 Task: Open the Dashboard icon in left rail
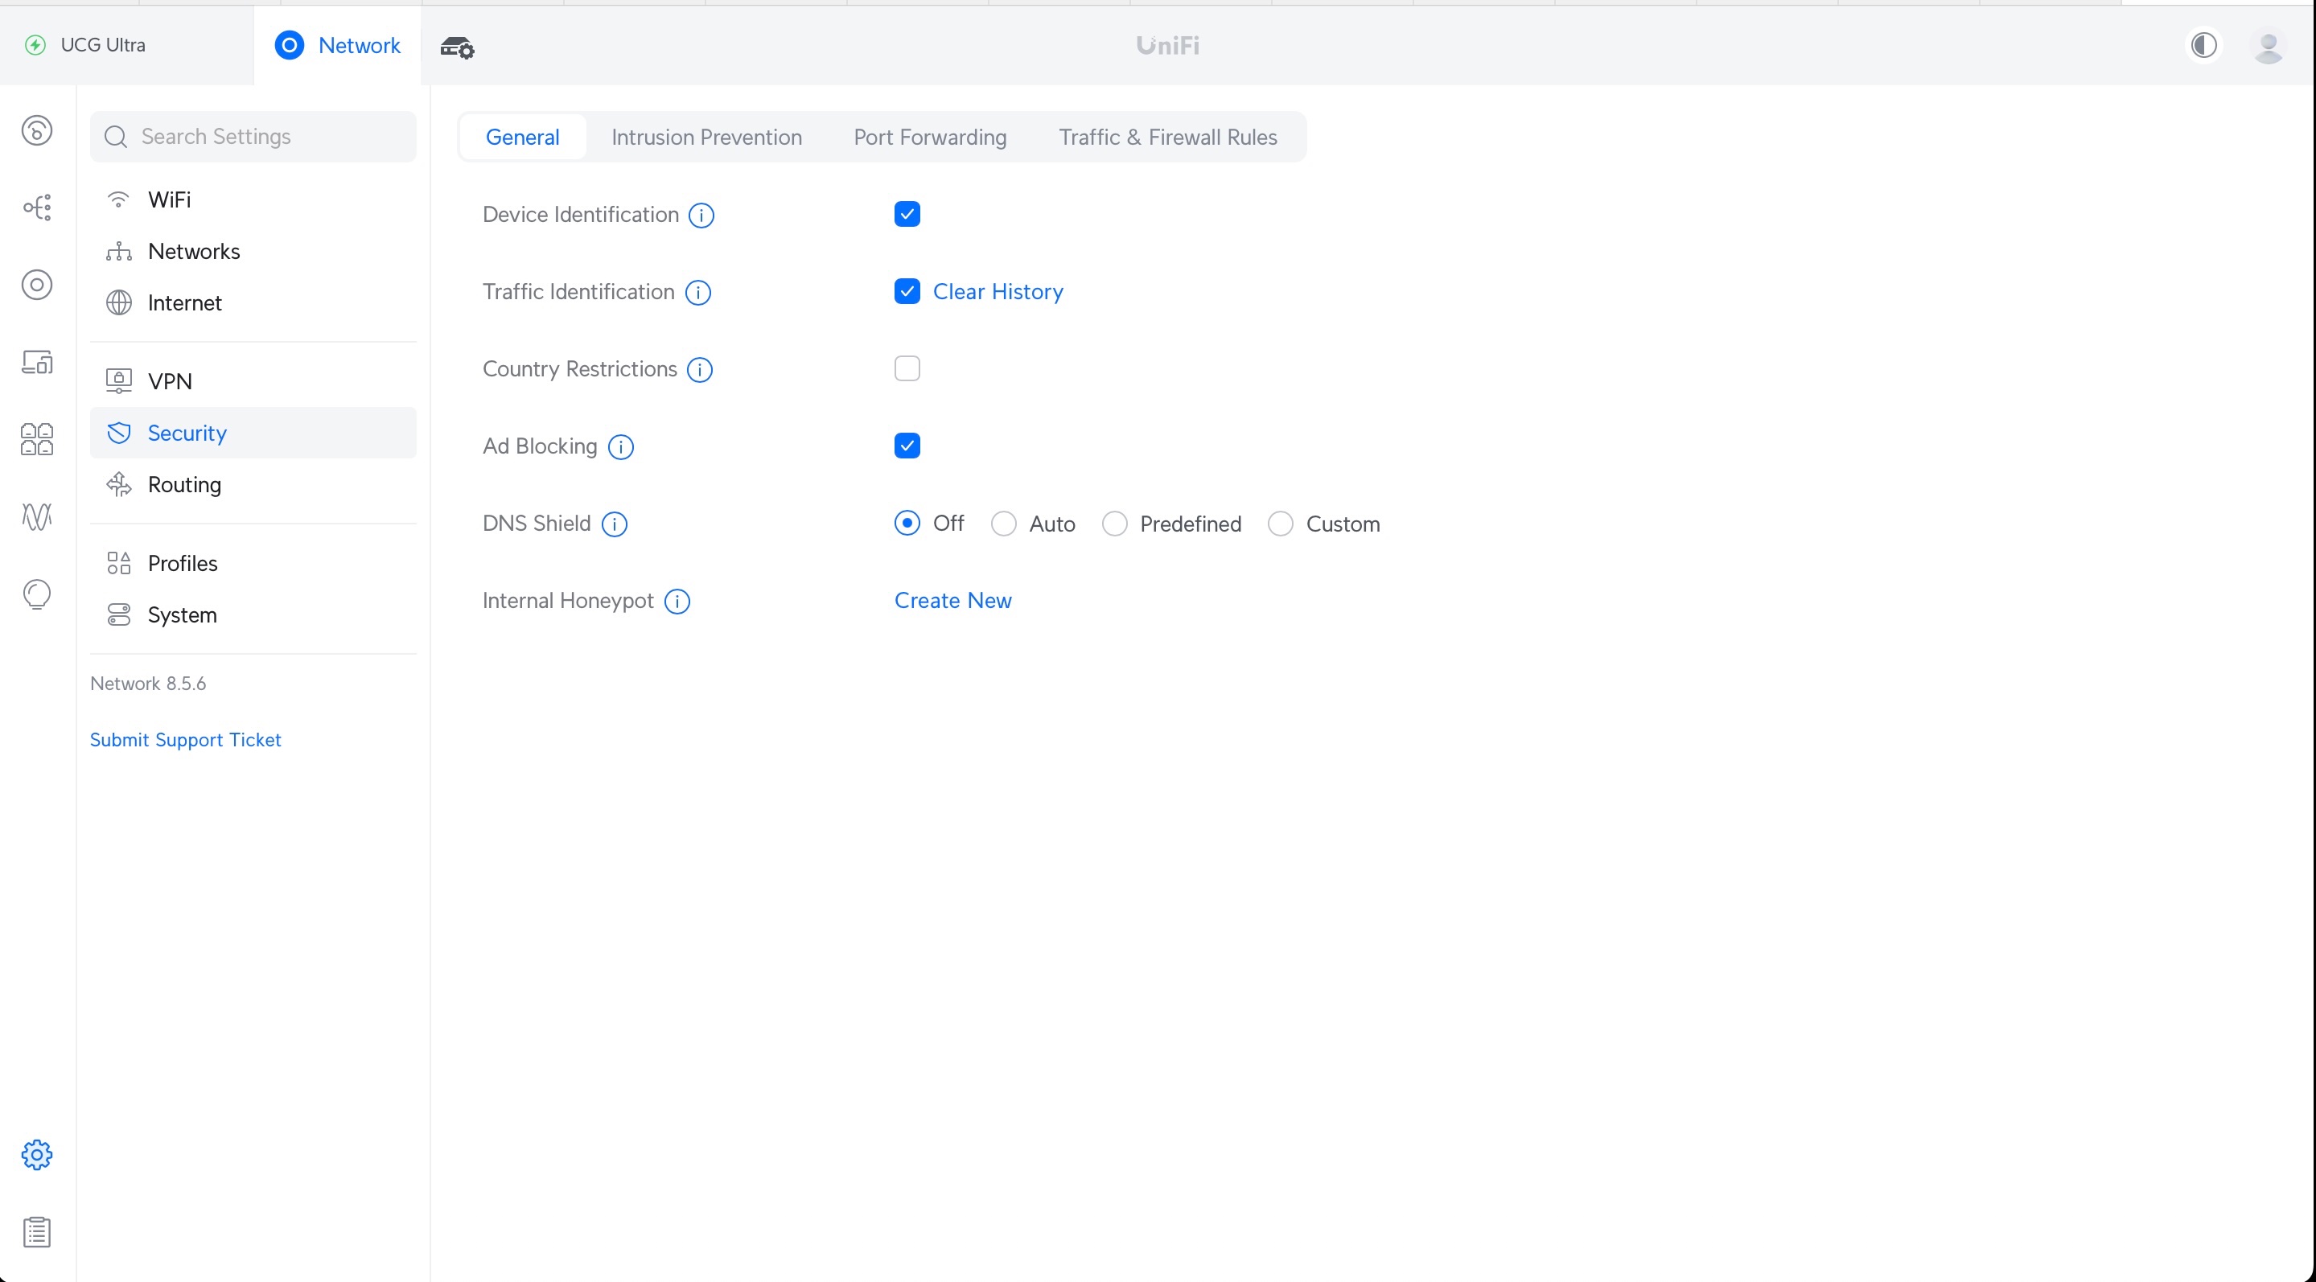pos(37,130)
